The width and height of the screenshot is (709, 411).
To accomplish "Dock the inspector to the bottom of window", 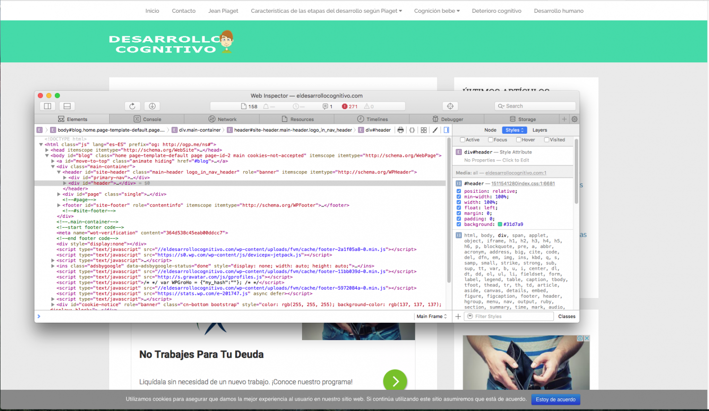I will point(67,106).
